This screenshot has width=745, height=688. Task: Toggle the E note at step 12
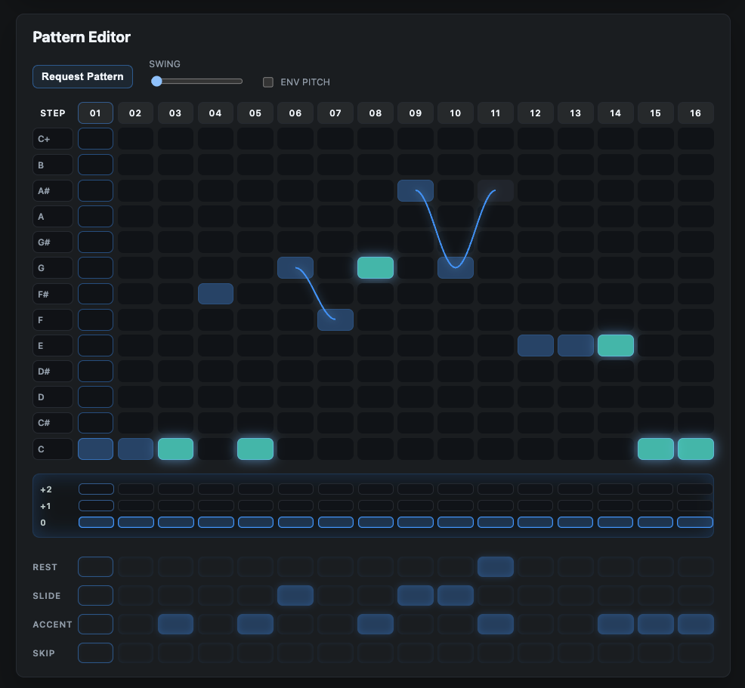click(x=536, y=345)
